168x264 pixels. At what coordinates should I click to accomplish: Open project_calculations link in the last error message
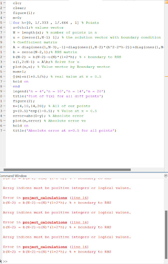click(x=45, y=247)
